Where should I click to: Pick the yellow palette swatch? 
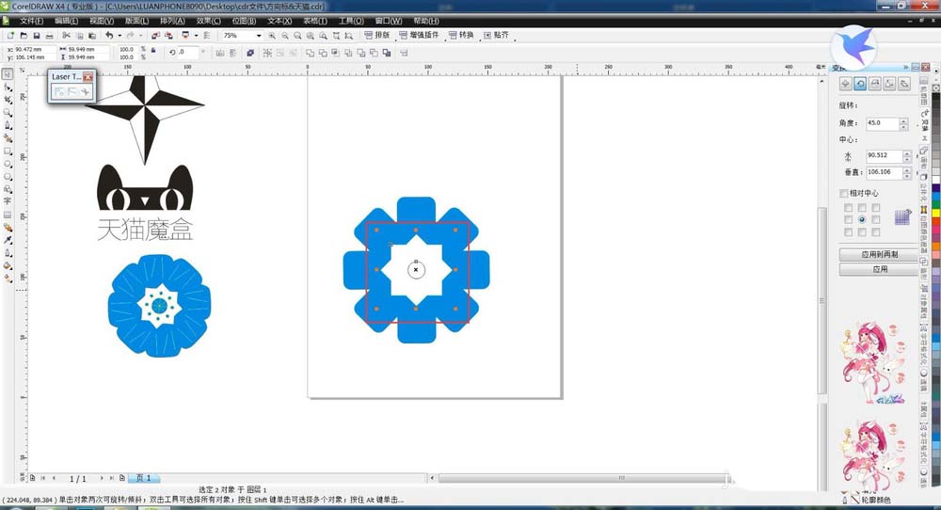(x=935, y=213)
